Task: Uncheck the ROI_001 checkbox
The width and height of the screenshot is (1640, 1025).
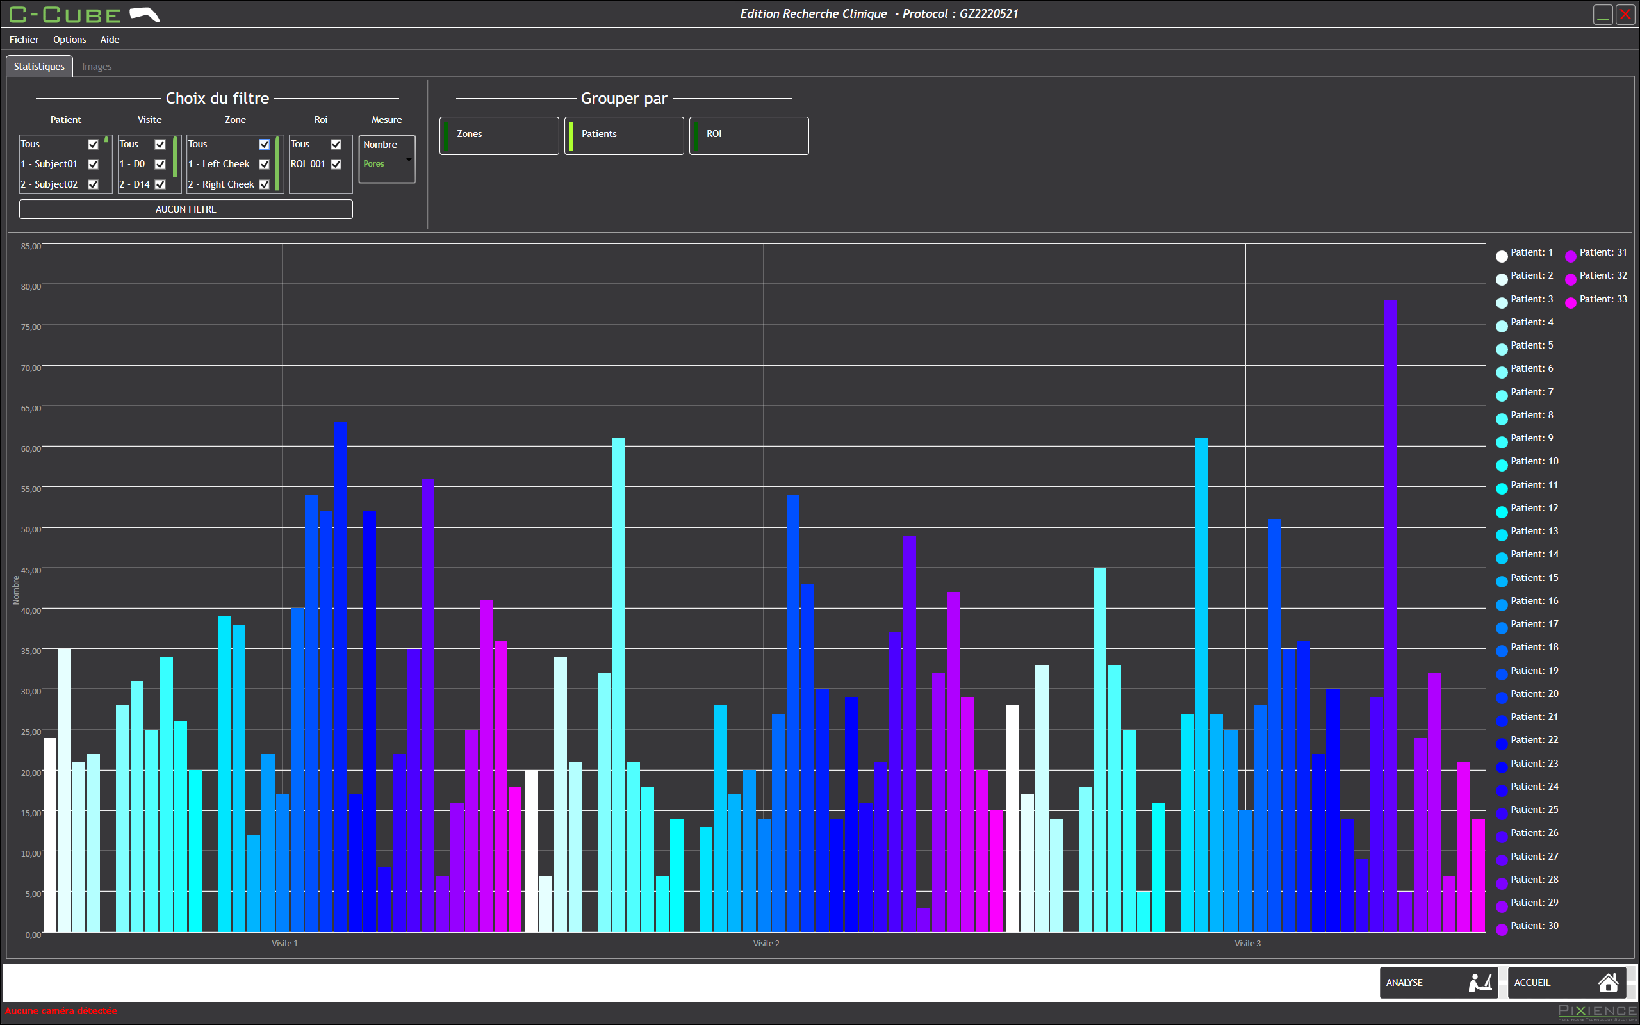Action: point(336,164)
